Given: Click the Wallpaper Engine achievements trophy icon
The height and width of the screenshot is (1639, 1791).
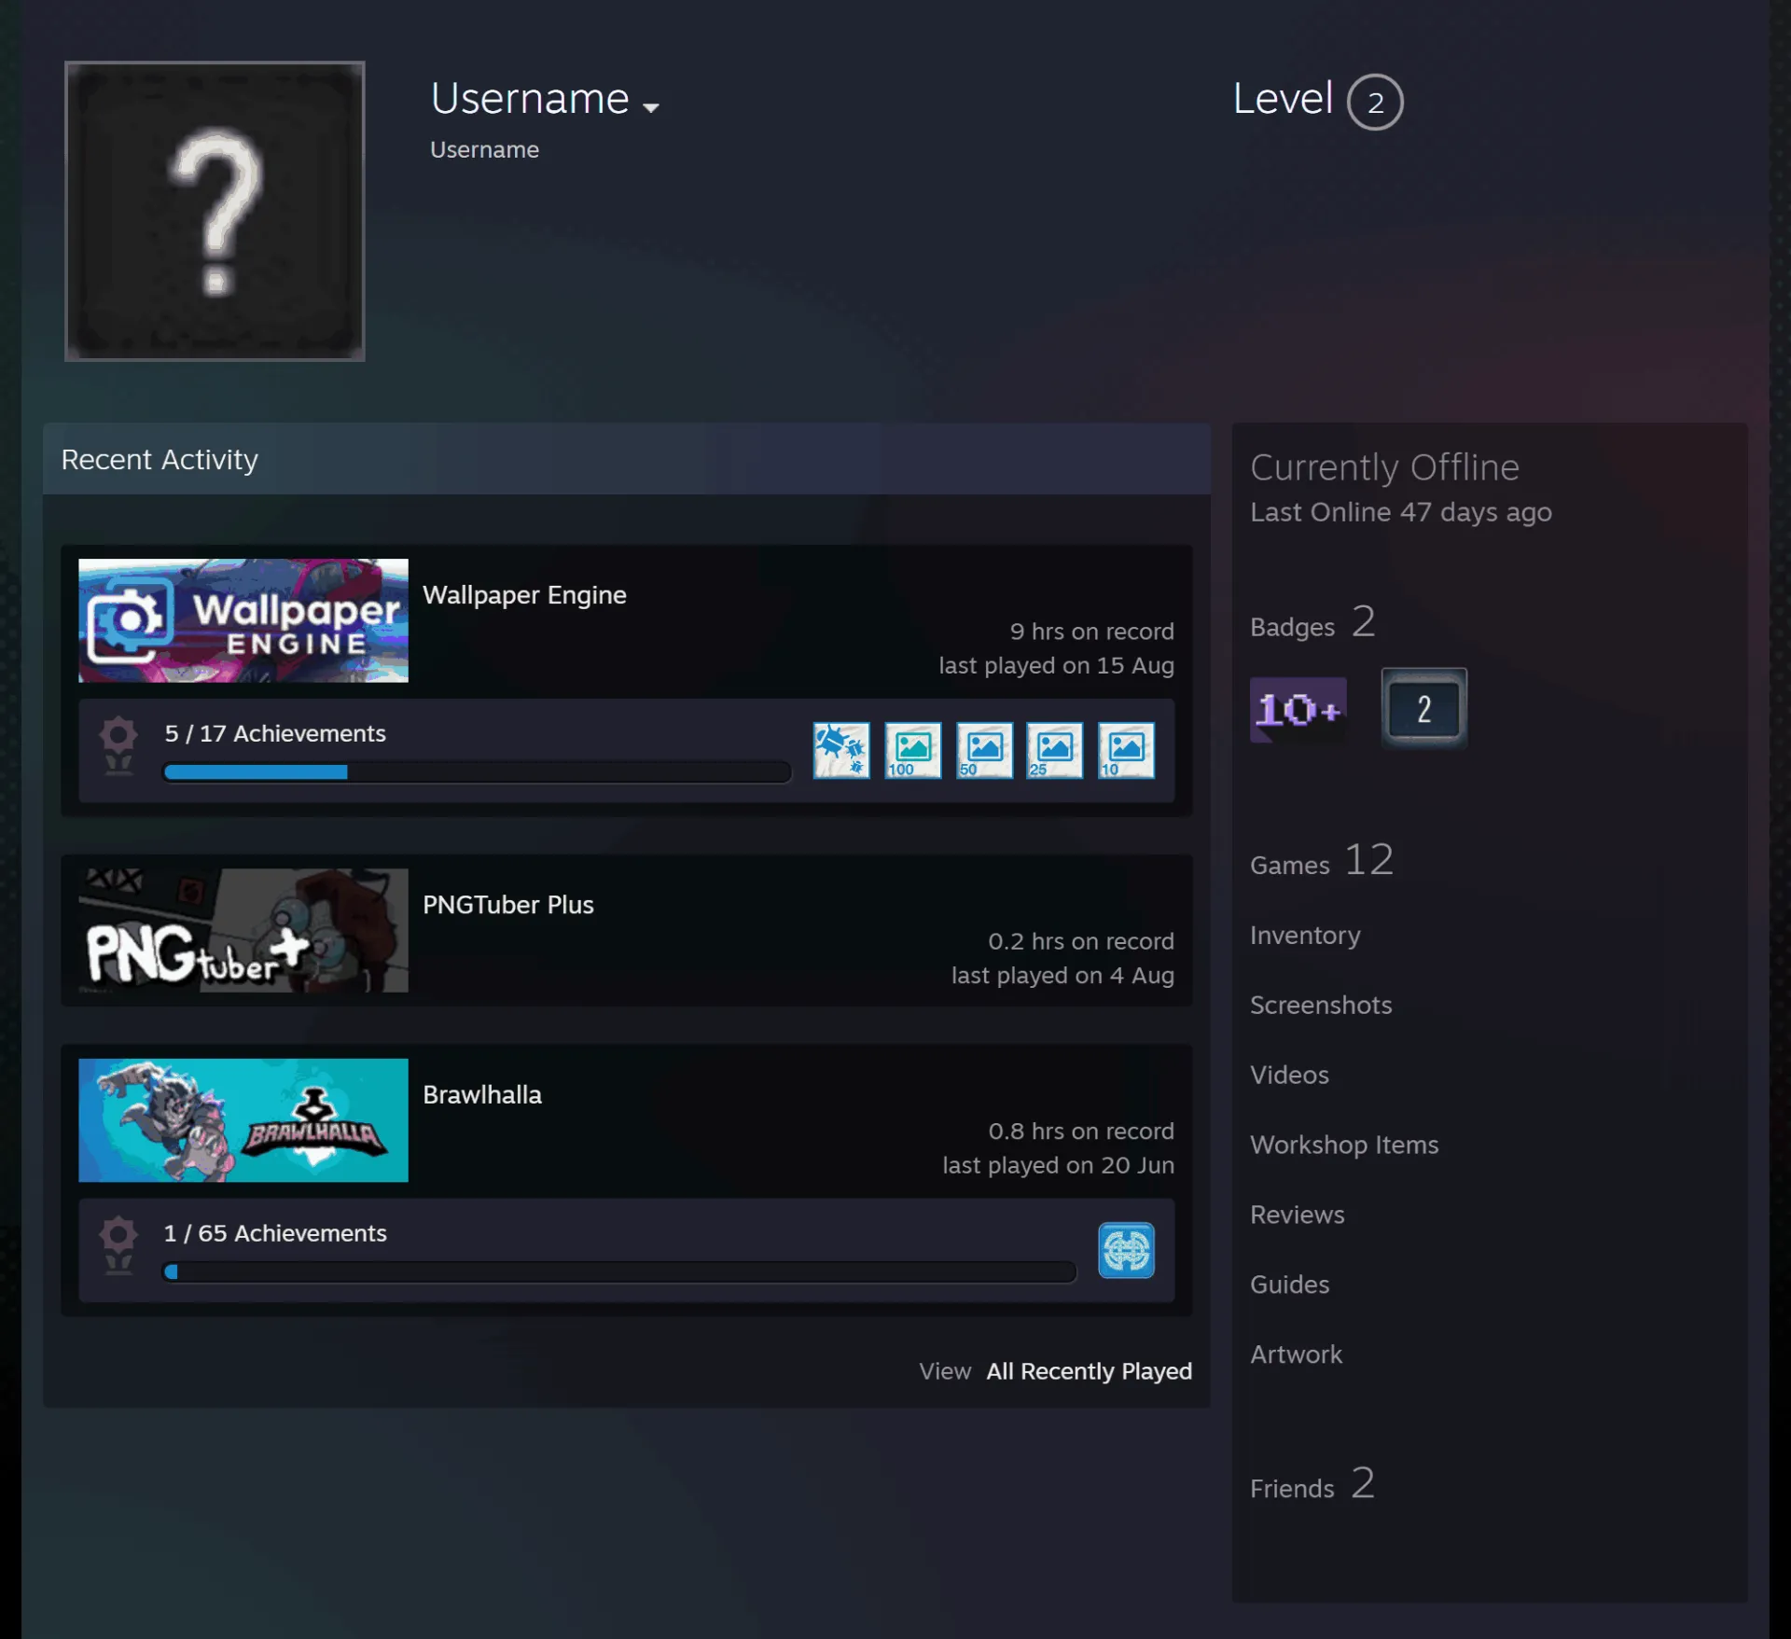Looking at the screenshot, I should point(118,745).
